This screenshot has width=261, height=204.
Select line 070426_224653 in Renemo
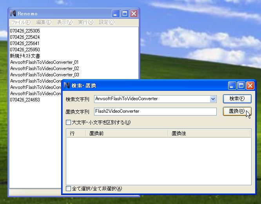25,100
